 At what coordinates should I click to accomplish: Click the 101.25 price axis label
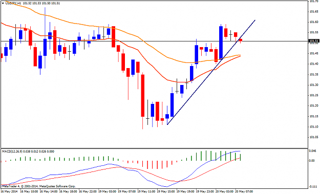(x=314, y=95)
